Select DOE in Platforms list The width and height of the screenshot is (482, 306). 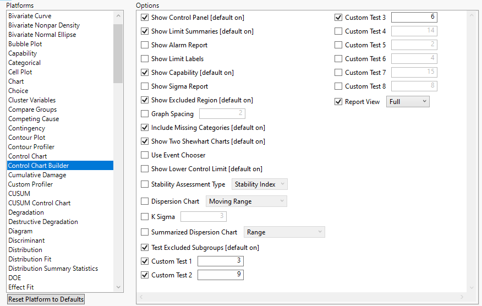15,278
